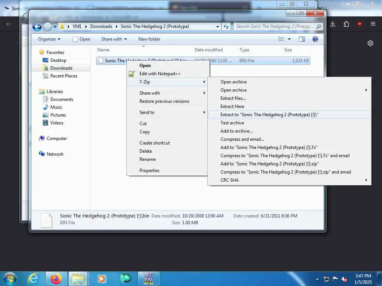The height and width of the screenshot is (286, 382).
Task: Sort by Type column header
Action: click(x=259, y=50)
